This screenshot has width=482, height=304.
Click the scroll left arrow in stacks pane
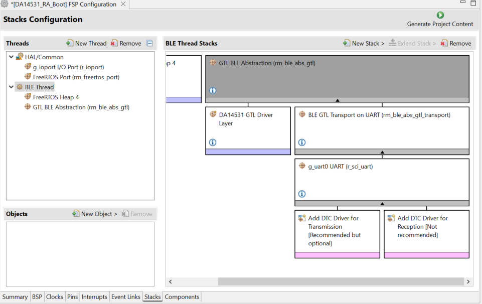tap(171, 281)
